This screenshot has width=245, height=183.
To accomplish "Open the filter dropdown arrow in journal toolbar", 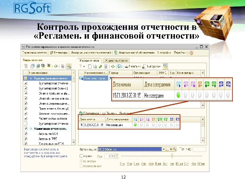I will point(84,67).
